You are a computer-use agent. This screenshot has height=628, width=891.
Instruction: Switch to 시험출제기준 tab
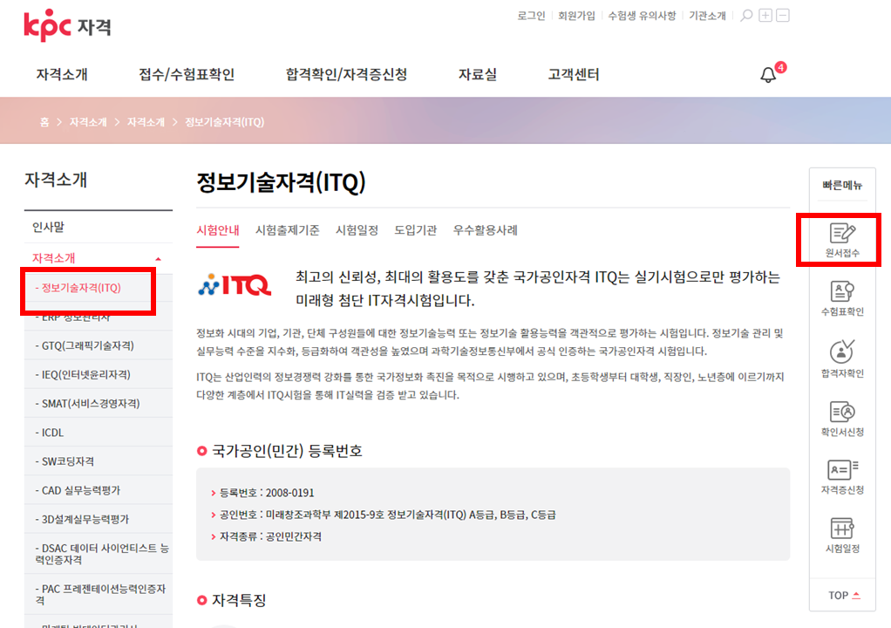288,230
